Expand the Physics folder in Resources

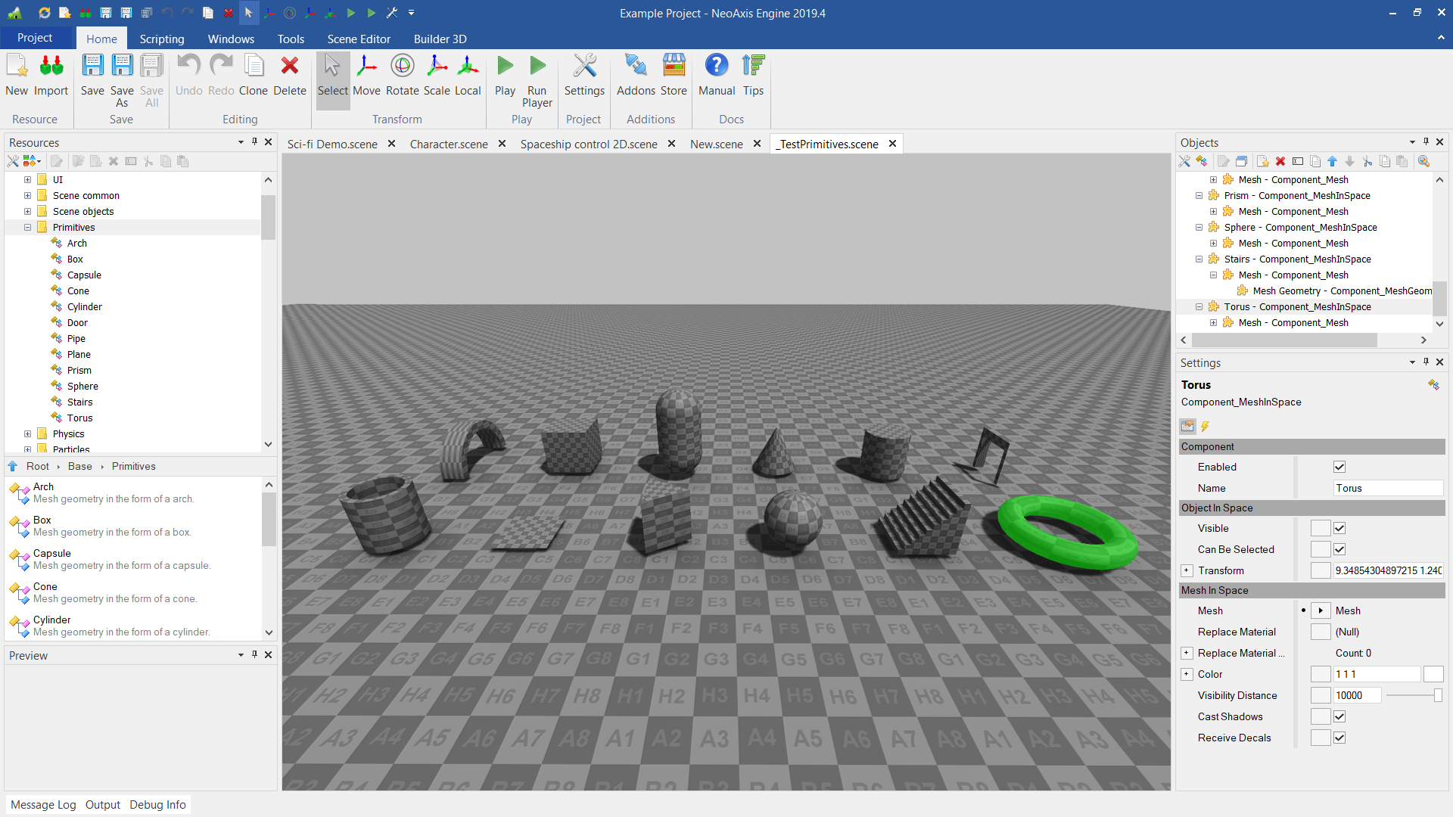click(x=28, y=433)
